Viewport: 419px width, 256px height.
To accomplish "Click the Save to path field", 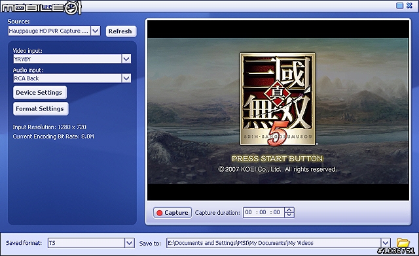I will (x=274, y=243).
